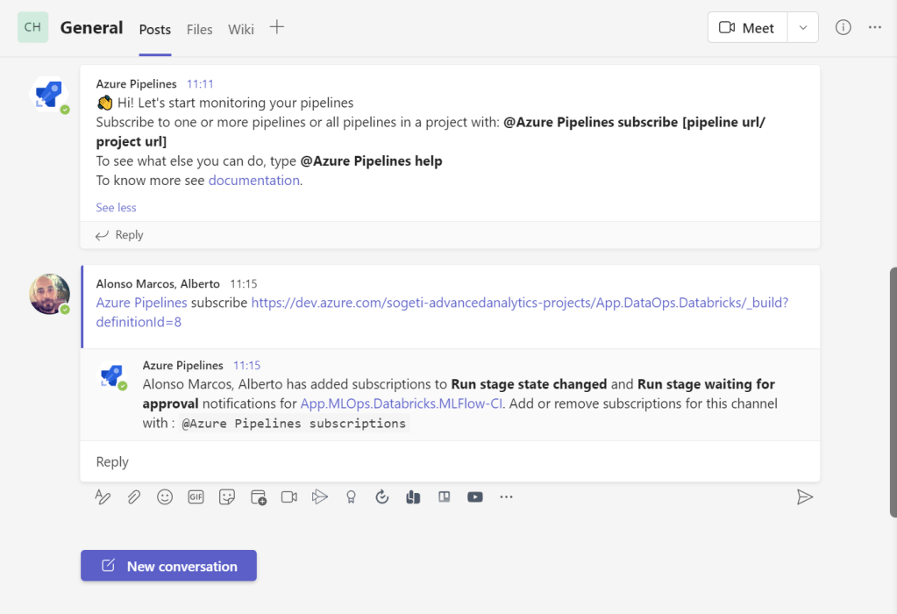Collapse the message with See less
Screen dimensions: 897x614
pyautogui.click(x=116, y=208)
